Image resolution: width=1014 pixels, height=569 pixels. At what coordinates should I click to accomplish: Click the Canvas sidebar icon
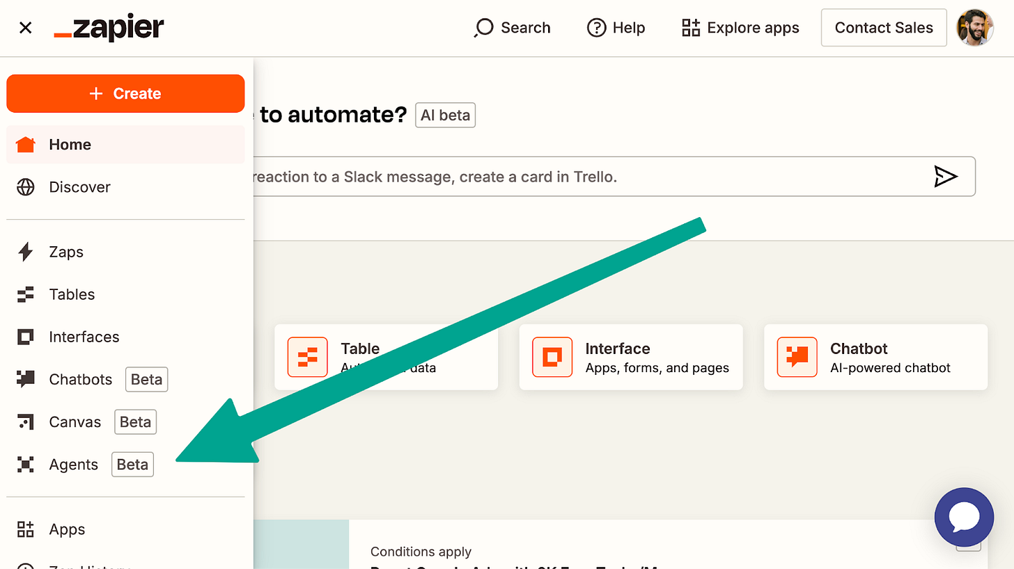[x=26, y=422]
